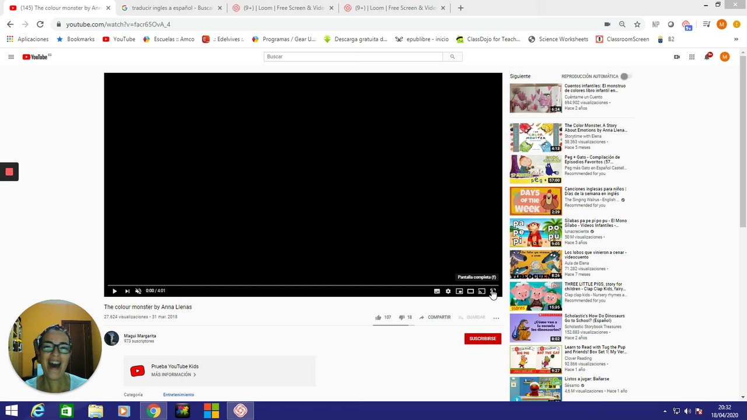Open the Entretenimiento category link
The width and height of the screenshot is (747, 420).
179,395
